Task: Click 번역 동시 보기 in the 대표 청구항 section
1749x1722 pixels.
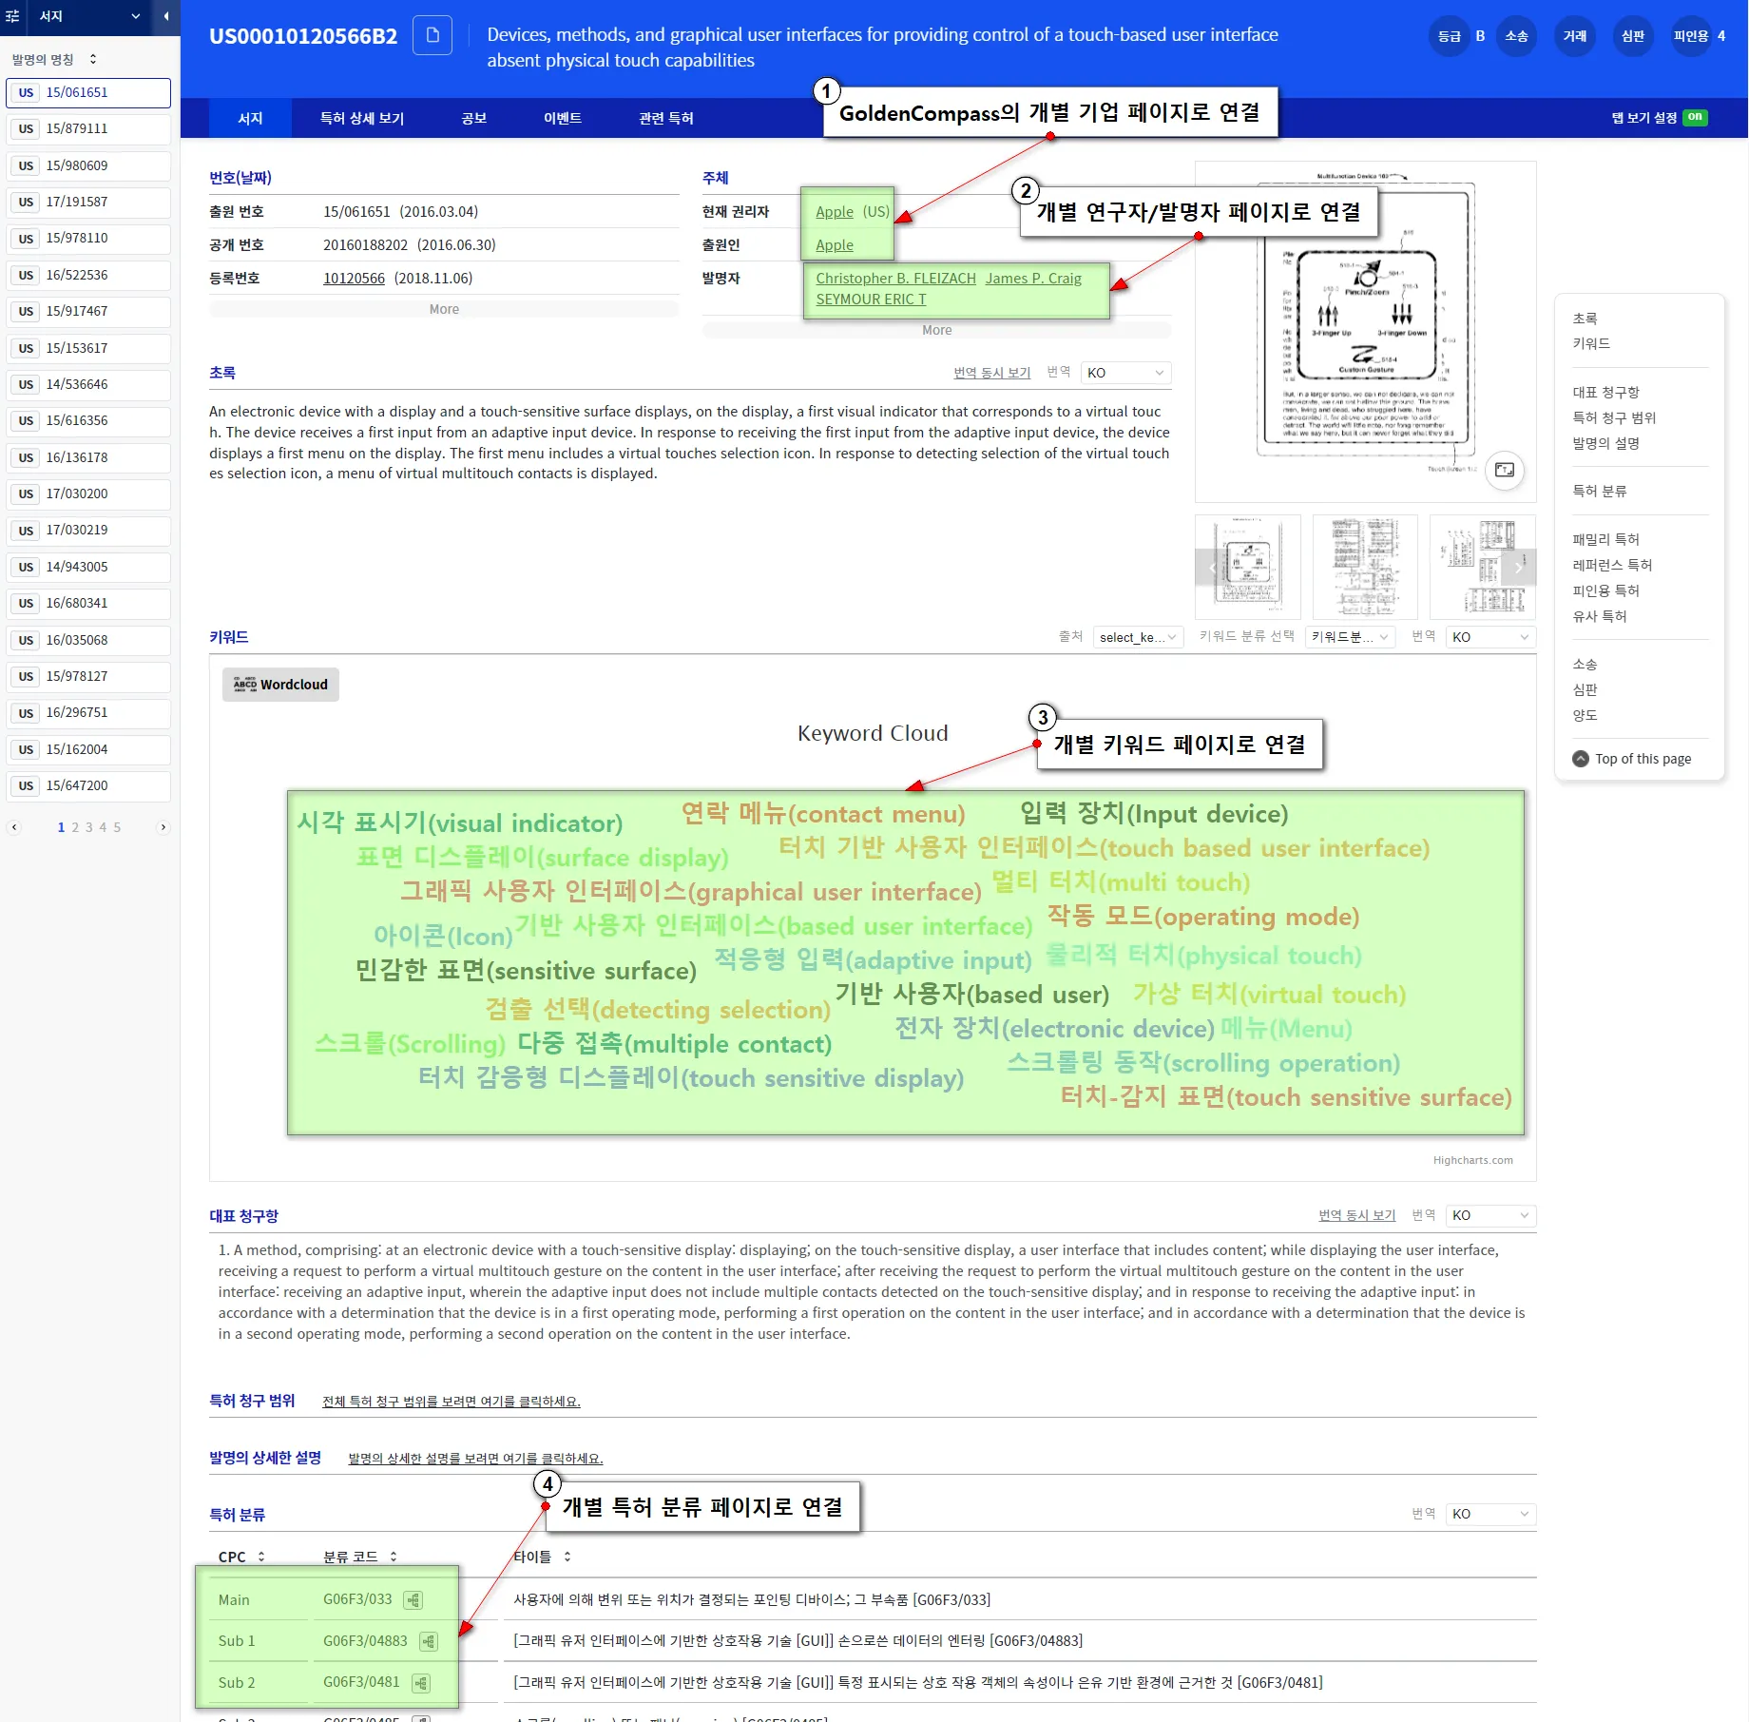Action: click(1356, 1215)
